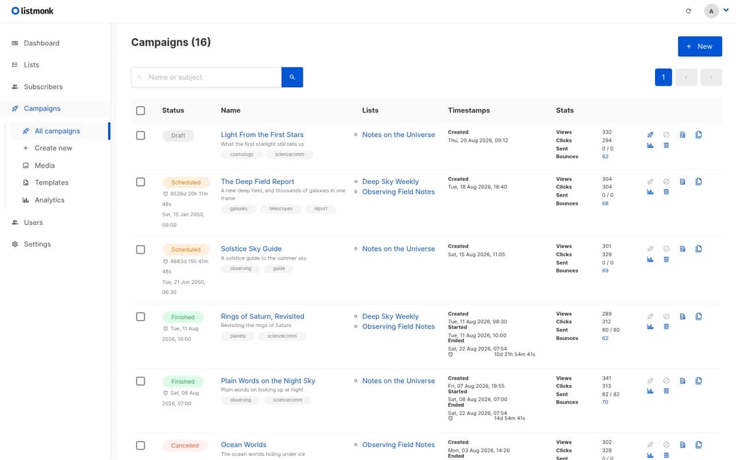Delete the Light From the First Stars campaign

[x=666, y=146]
